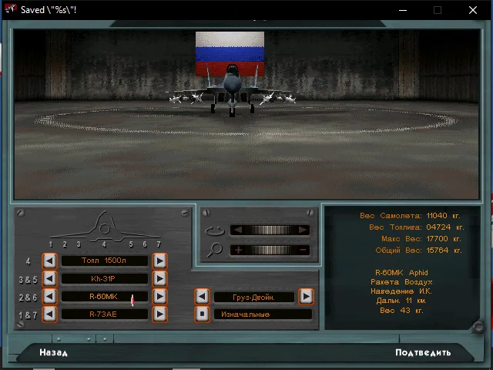Minimize the game window
Viewport: 493px width, 370px height.
[403, 10]
